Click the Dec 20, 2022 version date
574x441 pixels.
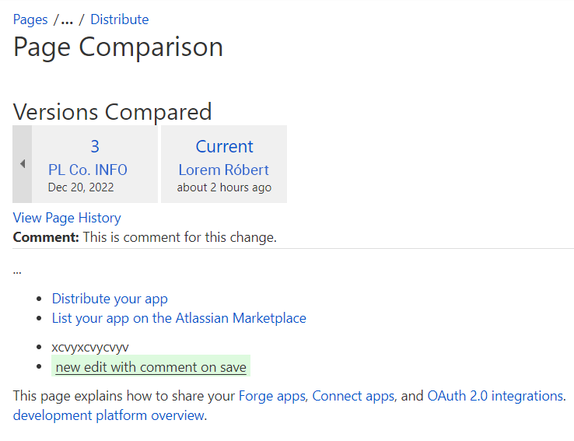(x=81, y=187)
